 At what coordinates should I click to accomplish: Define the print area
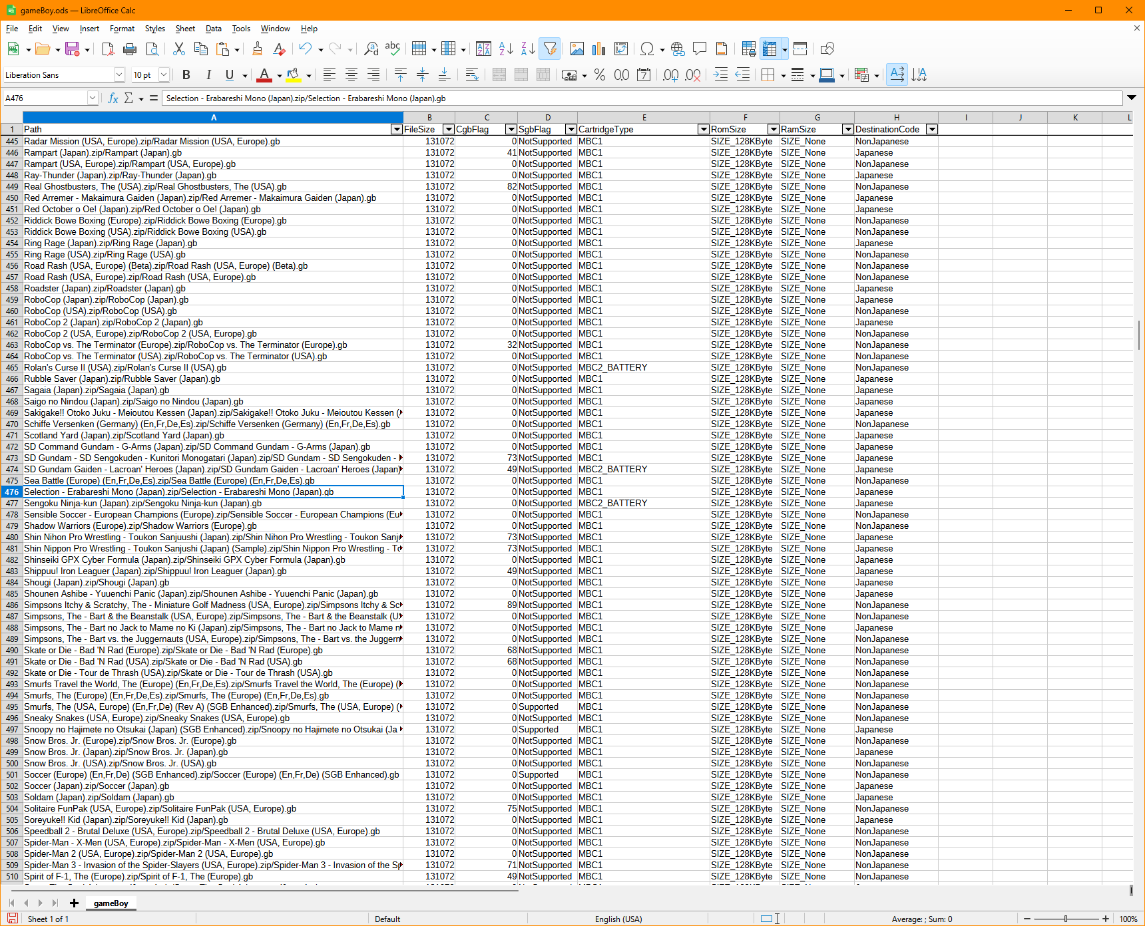(x=748, y=49)
